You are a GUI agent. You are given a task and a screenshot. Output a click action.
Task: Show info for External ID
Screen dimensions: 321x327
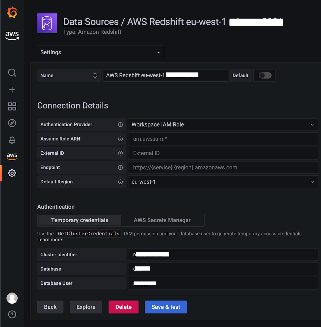pyautogui.click(x=120, y=153)
